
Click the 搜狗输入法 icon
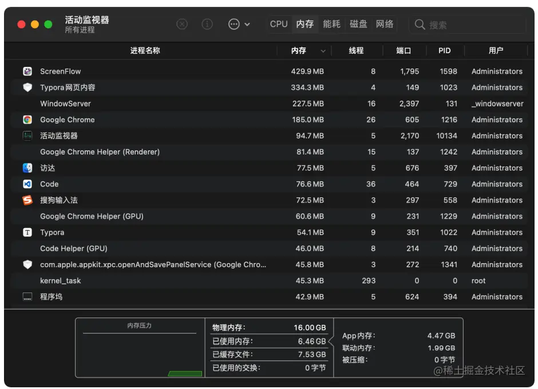pyautogui.click(x=27, y=200)
